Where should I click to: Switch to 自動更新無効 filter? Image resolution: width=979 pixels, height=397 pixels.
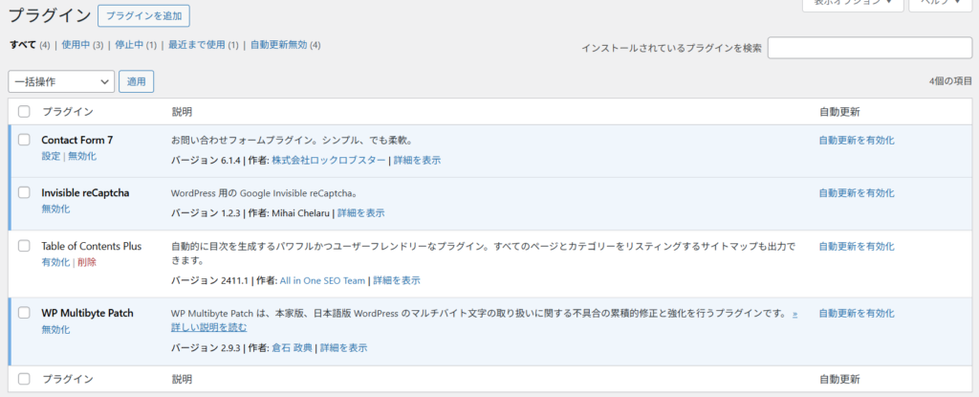click(278, 44)
